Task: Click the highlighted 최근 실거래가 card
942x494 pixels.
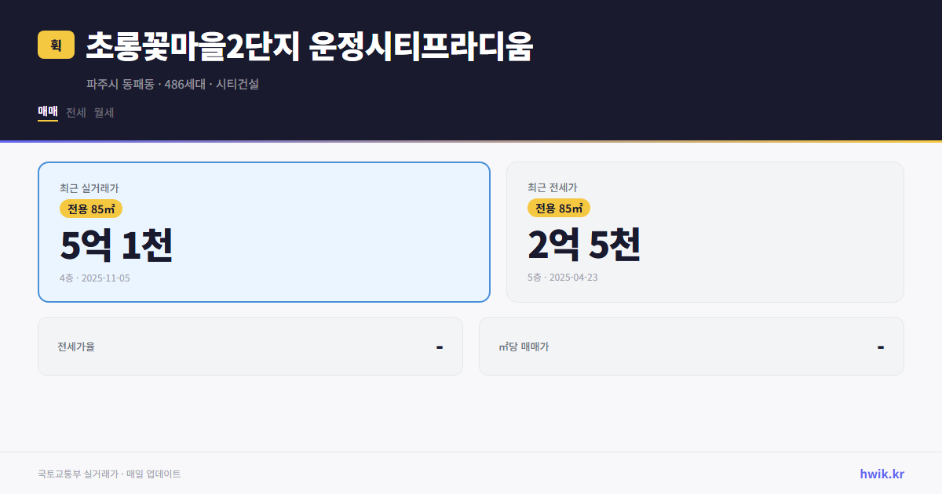Action: click(x=264, y=231)
